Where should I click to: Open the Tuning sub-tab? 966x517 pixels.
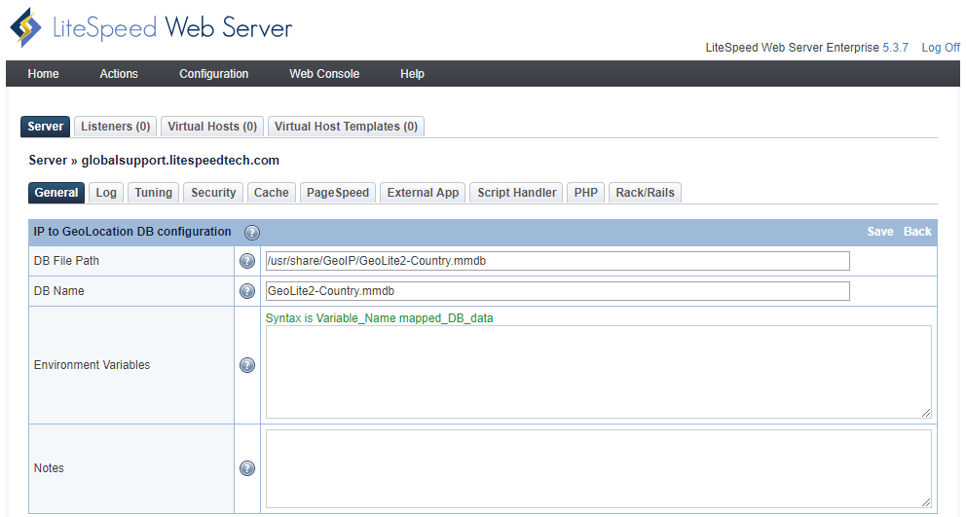[154, 193]
